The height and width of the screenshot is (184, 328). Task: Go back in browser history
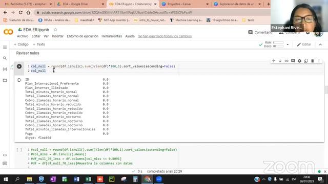click(5, 12)
